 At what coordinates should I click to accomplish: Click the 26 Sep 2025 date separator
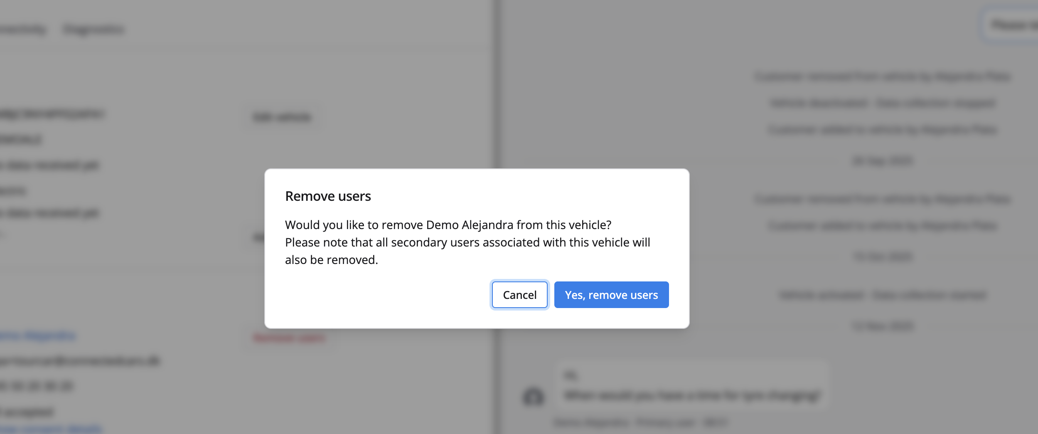[883, 160]
